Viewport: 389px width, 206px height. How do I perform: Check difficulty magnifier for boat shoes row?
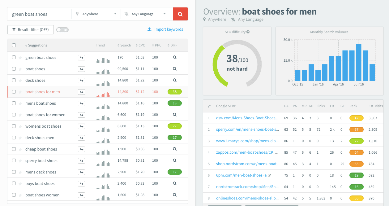[x=175, y=69]
